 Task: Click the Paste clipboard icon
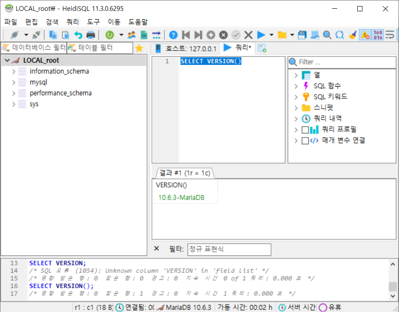[65, 35]
